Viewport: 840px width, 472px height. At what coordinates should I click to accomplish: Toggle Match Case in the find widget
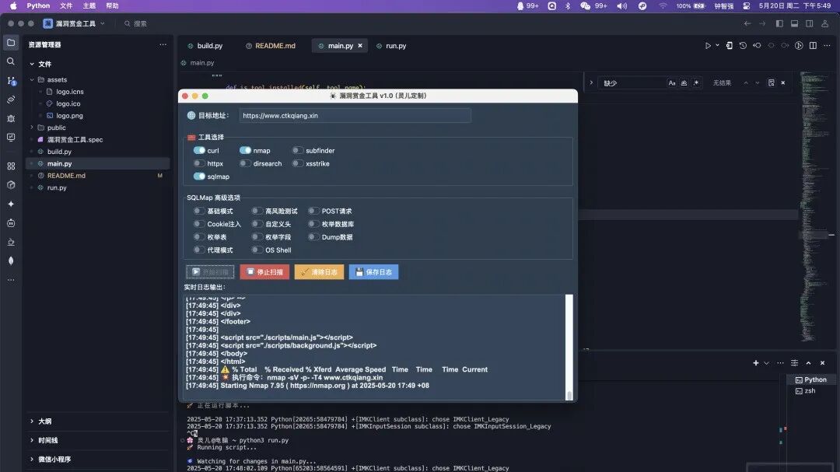[x=672, y=83]
